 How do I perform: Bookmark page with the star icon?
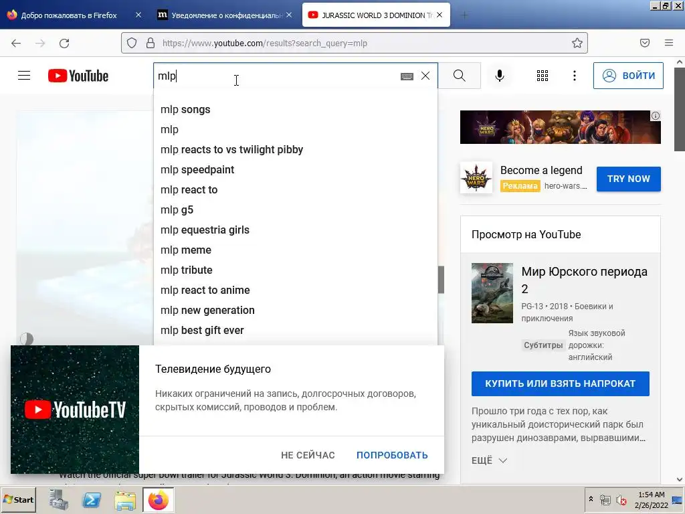click(x=577, y=43)
